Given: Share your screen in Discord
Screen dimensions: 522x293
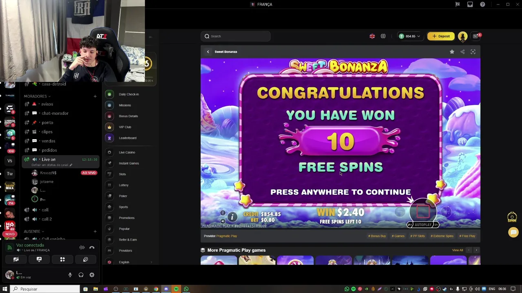Looking at the screenshot, I should pyautogui.click(x=39, y=259).
